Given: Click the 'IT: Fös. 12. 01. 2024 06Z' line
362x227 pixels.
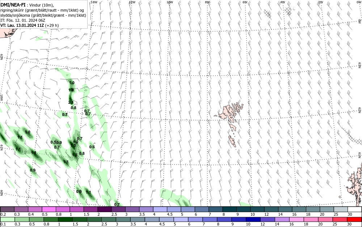Looking at the screenshot, I should point(23,20).
